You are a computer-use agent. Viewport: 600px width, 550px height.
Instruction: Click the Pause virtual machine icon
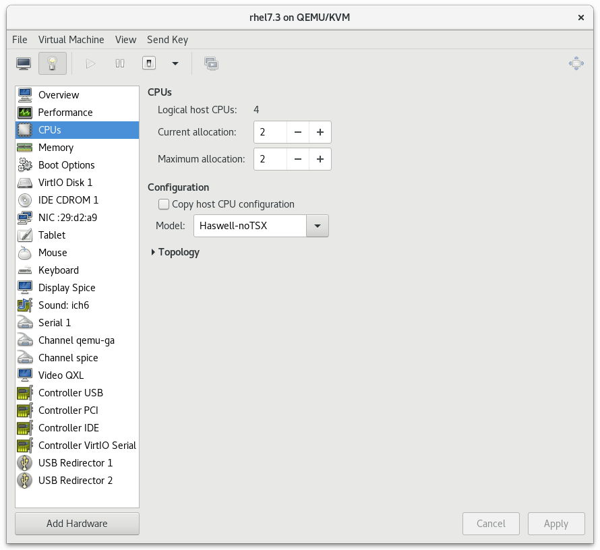click(x=120, y=63)
